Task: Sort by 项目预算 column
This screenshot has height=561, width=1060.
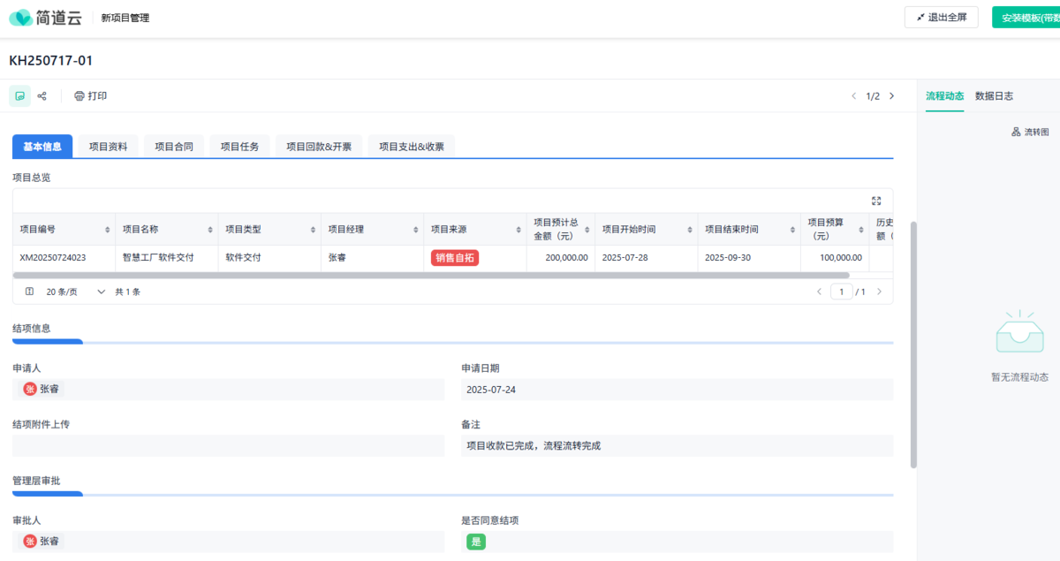Action: (x=862, y=230)
